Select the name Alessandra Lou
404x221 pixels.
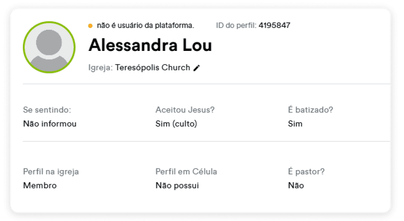[150, 45]
